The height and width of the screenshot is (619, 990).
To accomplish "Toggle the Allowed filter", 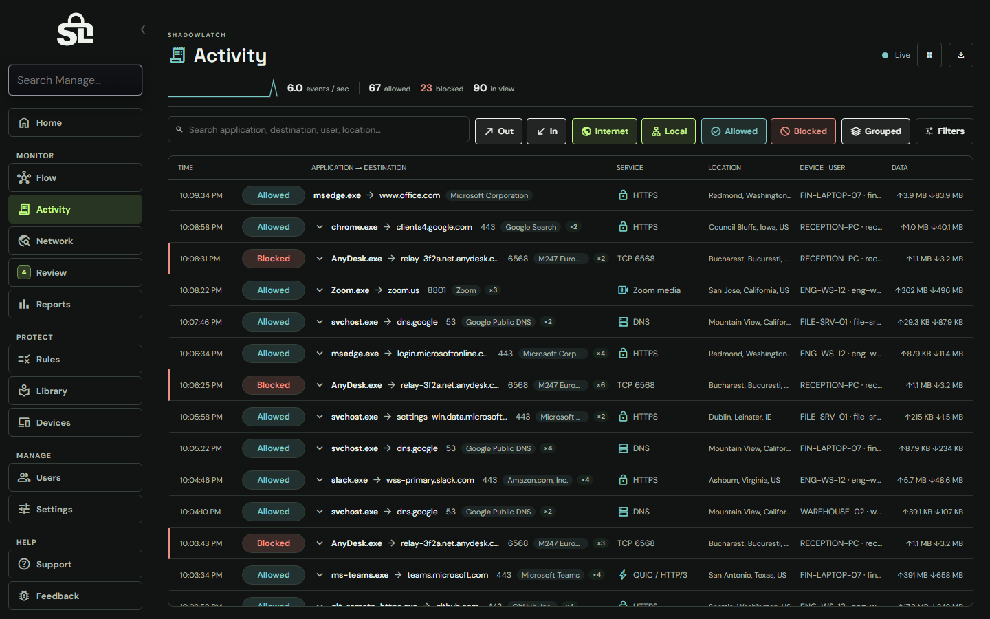I will [734, 131].
